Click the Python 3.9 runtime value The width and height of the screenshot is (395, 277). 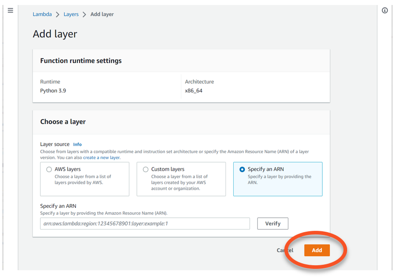[x=53, y=91]
